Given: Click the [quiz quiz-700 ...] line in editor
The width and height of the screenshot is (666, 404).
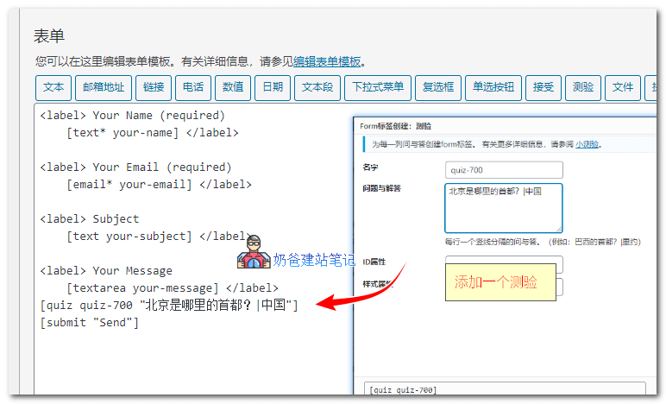Looking at the screenshot, I should (x=169, y=306).
